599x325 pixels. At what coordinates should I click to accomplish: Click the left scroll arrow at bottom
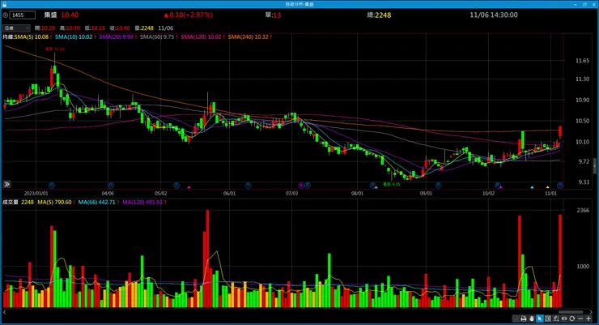click(x=4, y=312)
